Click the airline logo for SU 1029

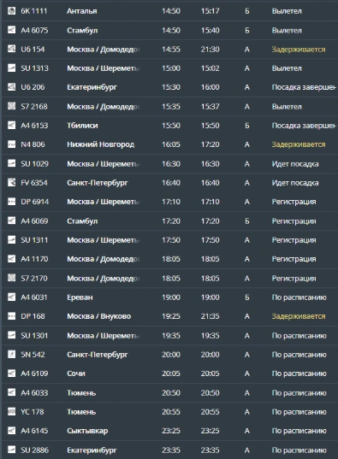point(11,163)
